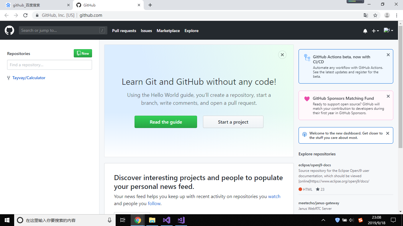Open eclipse/openj9-docs repository
This screenshot has width=403, height=226.
tap(315, 165)
